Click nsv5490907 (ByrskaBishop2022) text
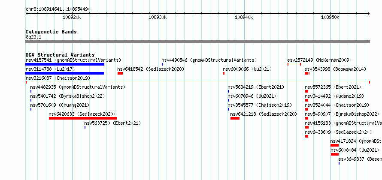 [342, 114]
